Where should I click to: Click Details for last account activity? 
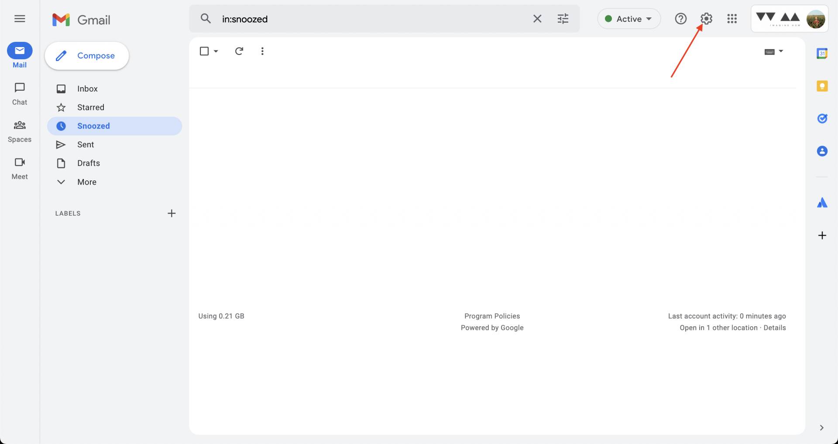pyautogui.click(x=775, y=328)
